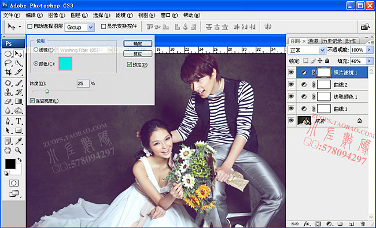Hide the 曲线 2 layer

pos(292,84)
